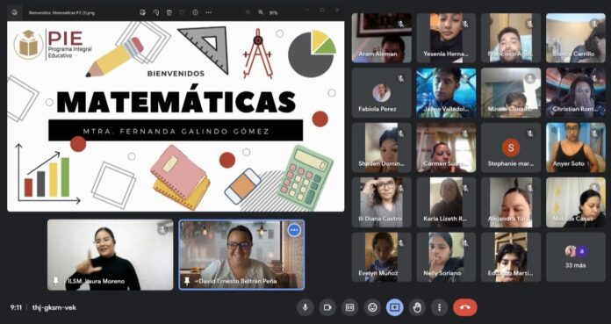
Task: Delete image with the trash icon
Action: click(169, 12)
